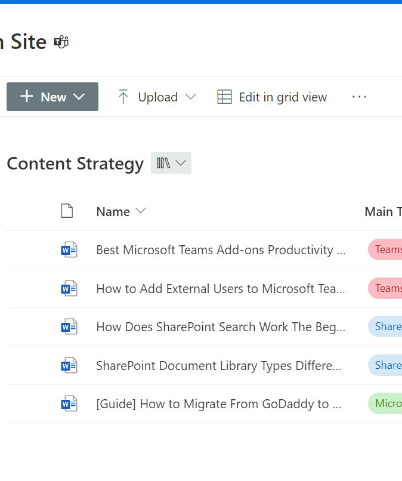The image size is (402, 481).
Task: Click Word icon for SharePoint Document Library Types
Action: pos(69,365)
